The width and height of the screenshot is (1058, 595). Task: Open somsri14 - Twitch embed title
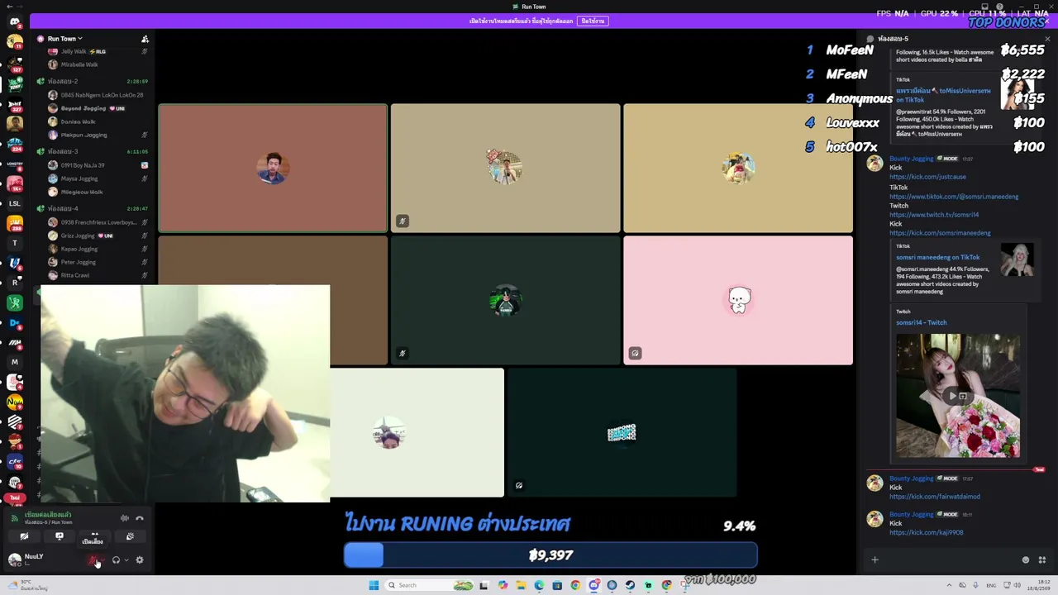922,322
